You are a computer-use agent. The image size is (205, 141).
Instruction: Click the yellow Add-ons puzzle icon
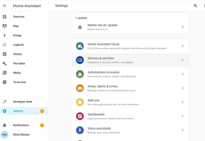coord(80,102)
